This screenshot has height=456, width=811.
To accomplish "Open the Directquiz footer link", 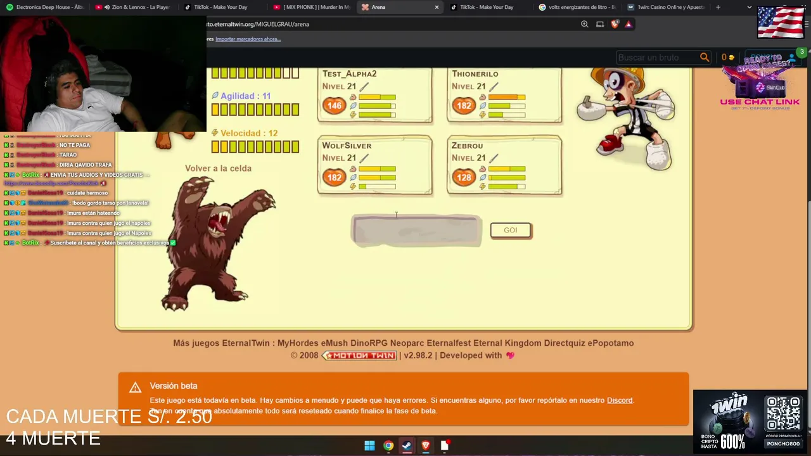I will pos(565,343).
